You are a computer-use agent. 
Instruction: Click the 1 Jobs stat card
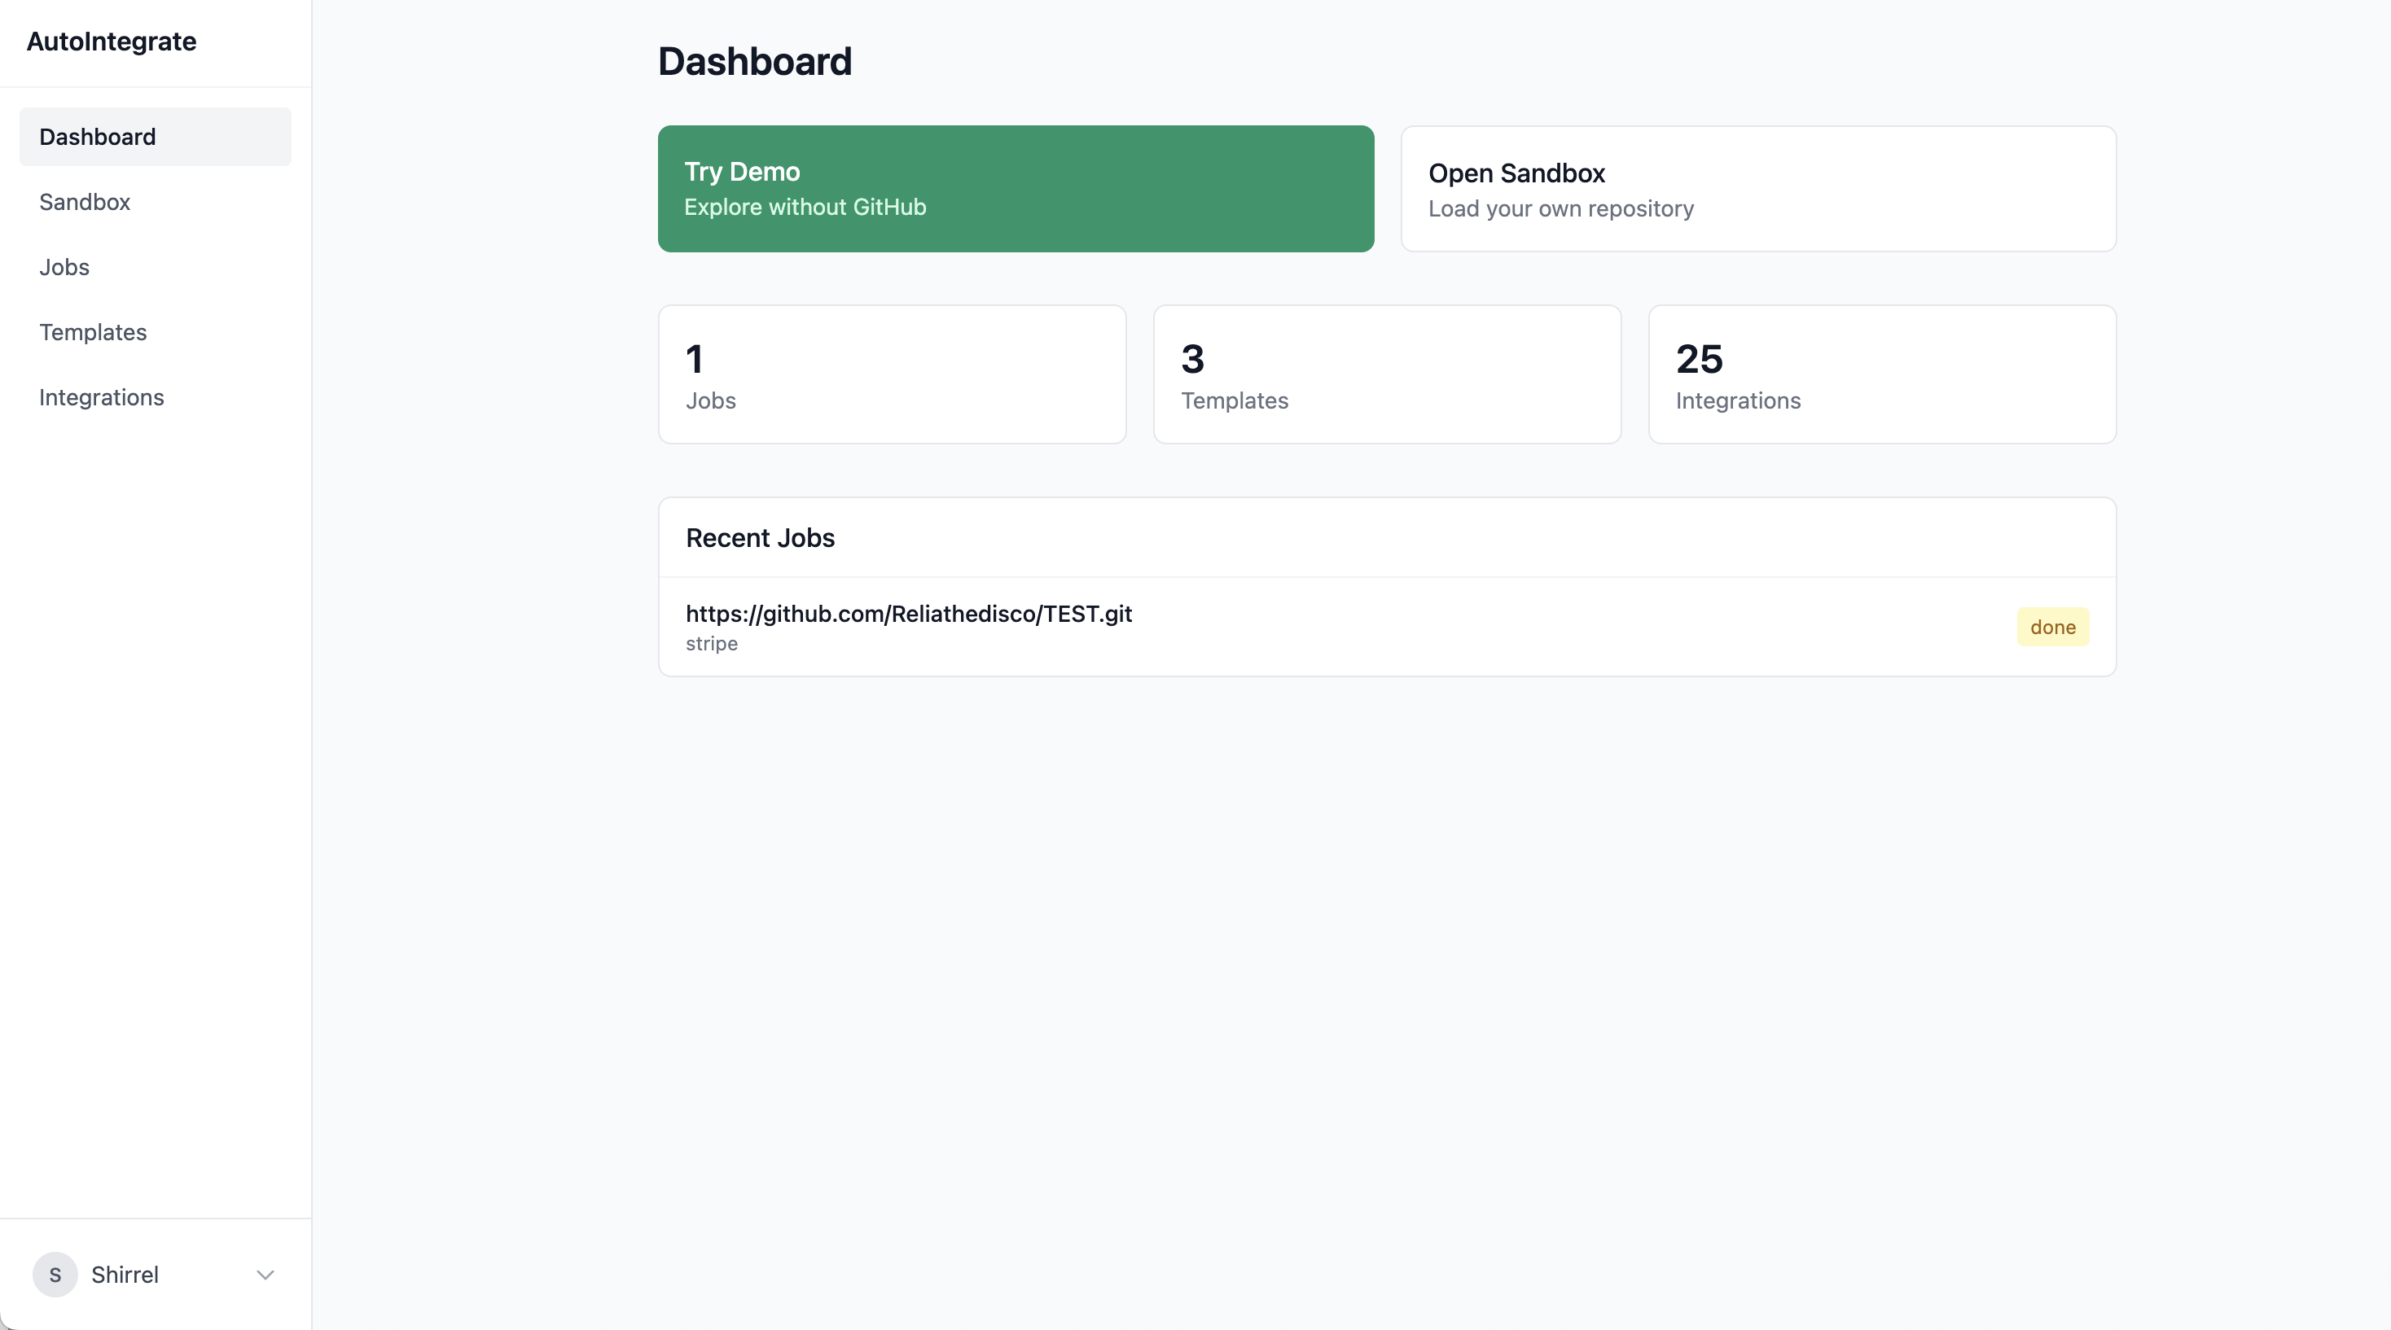[891, 374]
